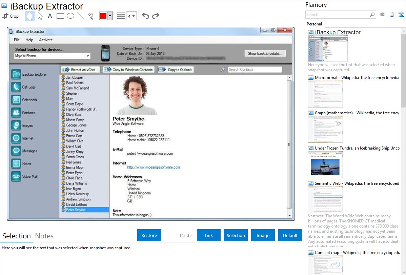This screenshot has height=275, width=406.
Task: Open Call Logs in the sidebar
Action: (x=24, y=87)
